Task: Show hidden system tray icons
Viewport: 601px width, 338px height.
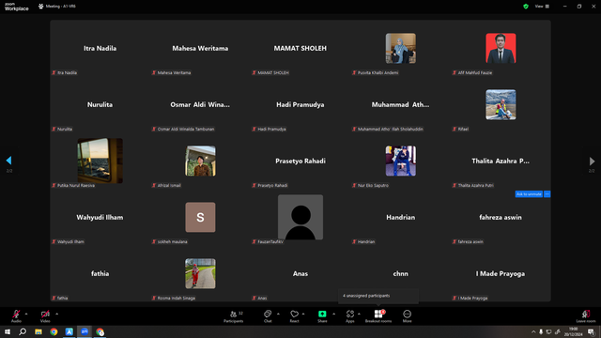Action: pyautogui.click(x=533, y=331)
